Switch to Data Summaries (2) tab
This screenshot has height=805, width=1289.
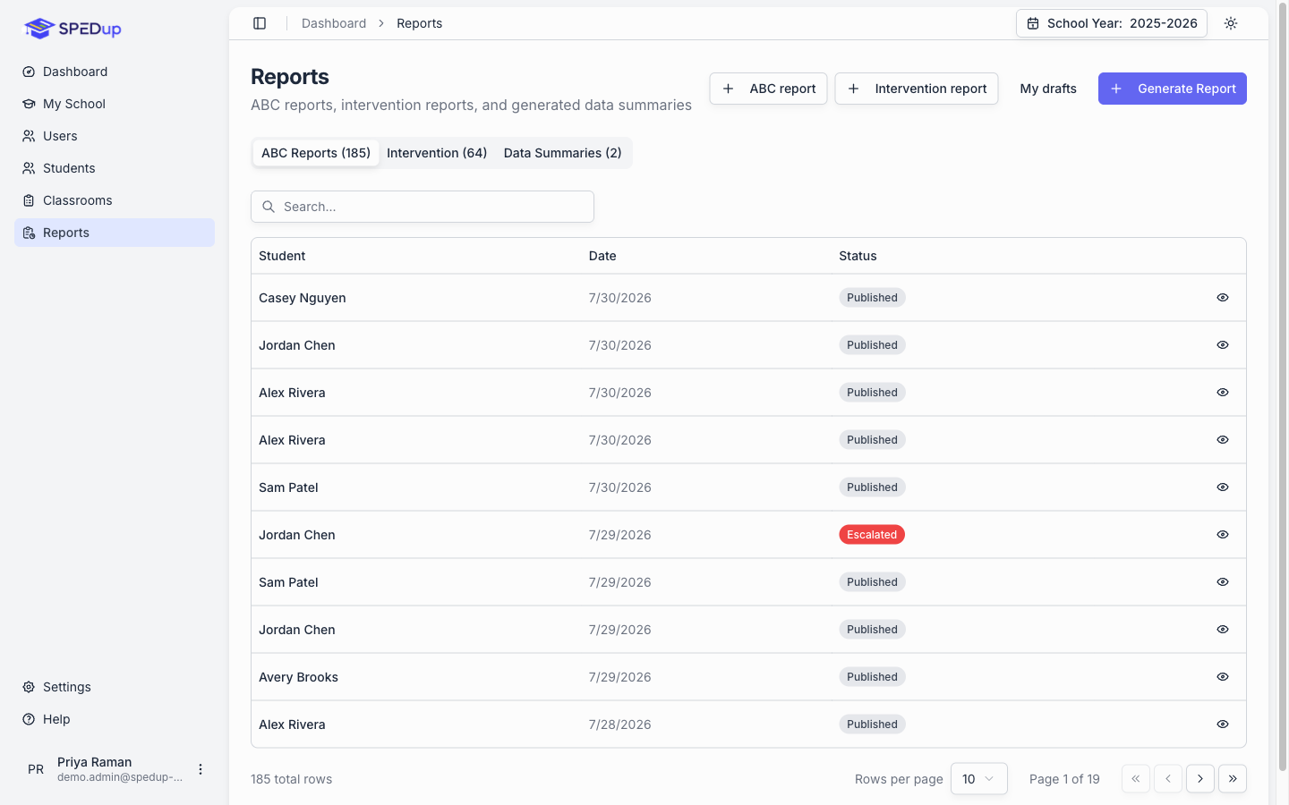point(563,153)
